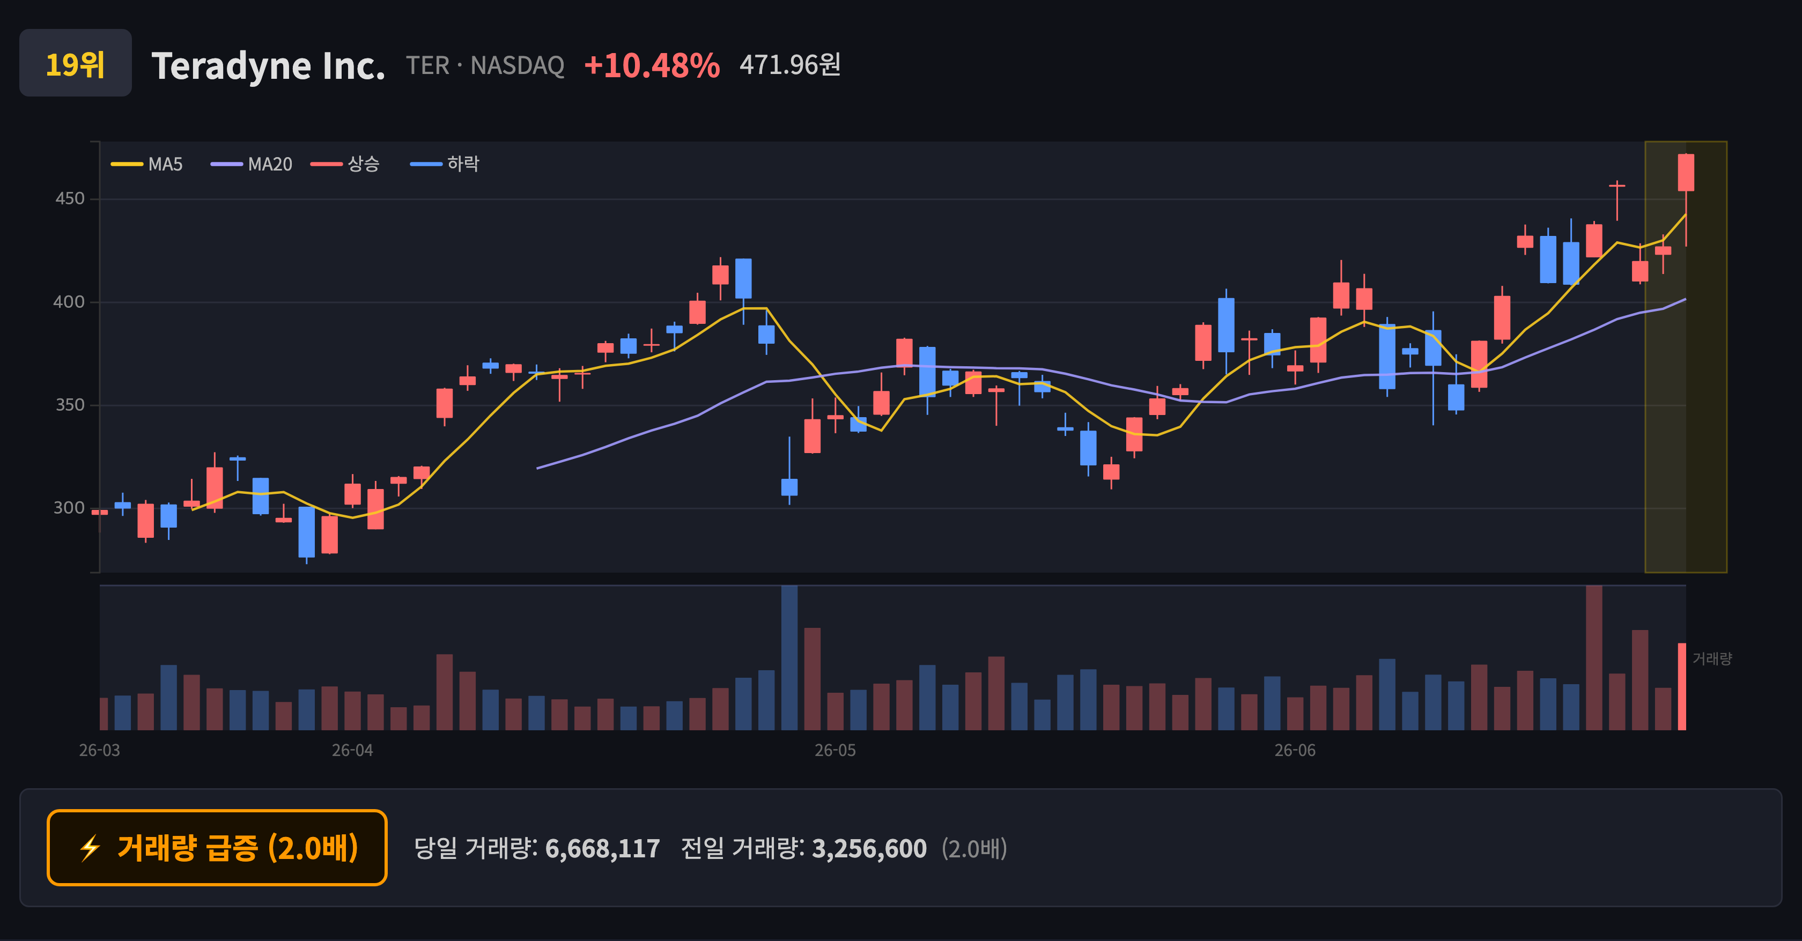The image size is (1802, 941).
Task: Toggle the 하락 legend entry
Action: [x=445, y=164]
